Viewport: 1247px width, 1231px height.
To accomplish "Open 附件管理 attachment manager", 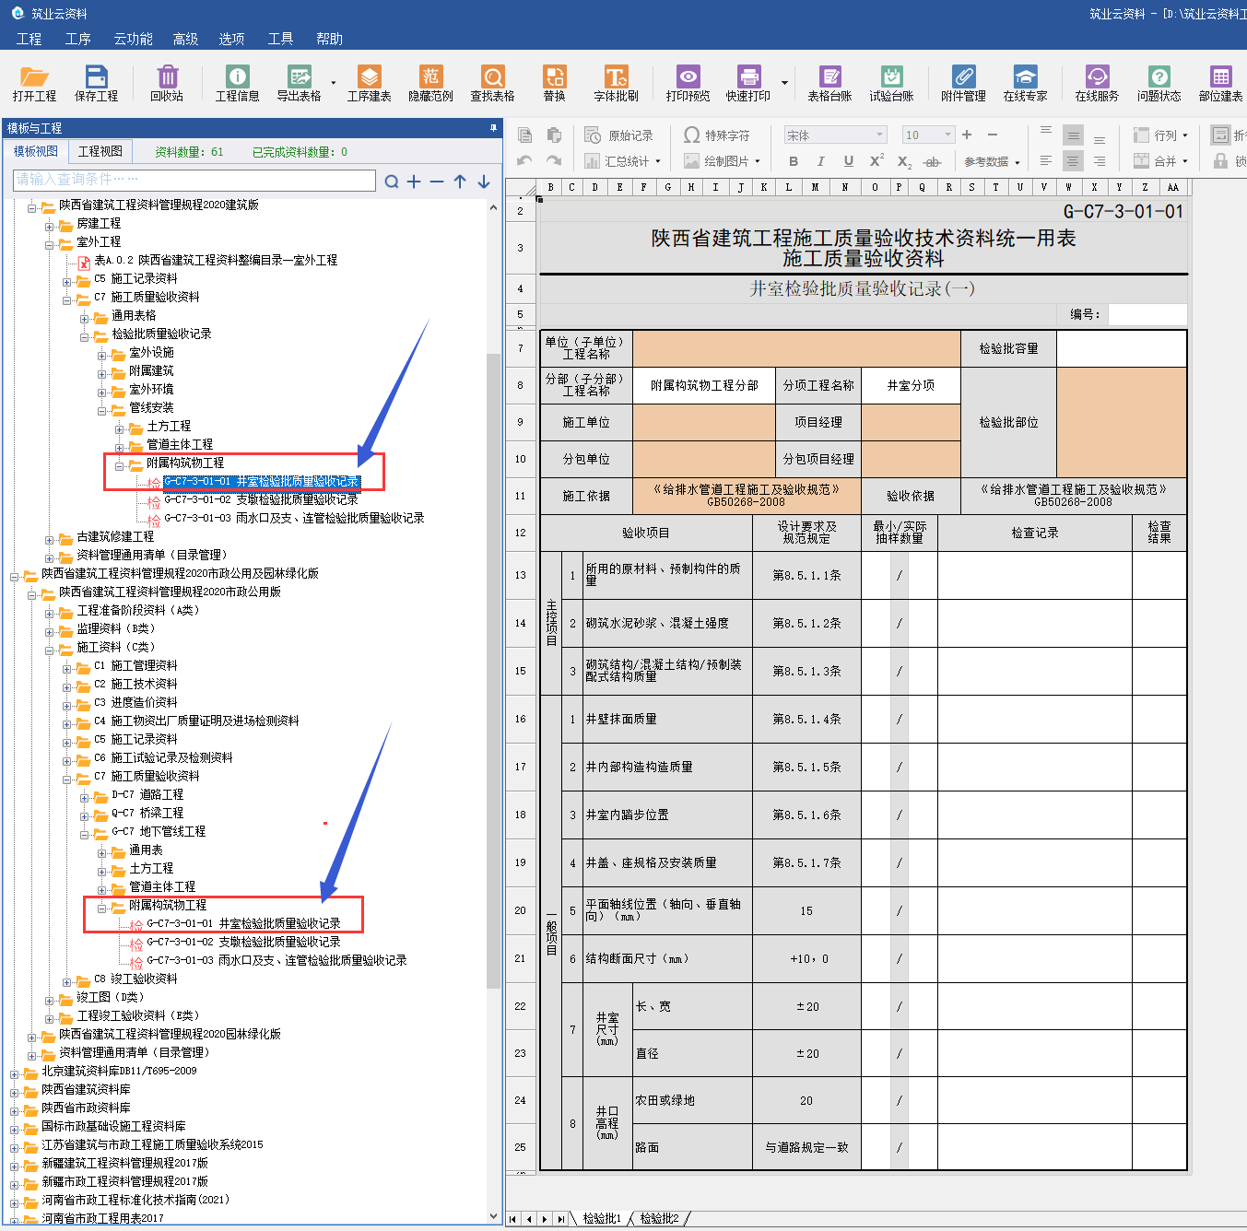I will coord(963,83).
